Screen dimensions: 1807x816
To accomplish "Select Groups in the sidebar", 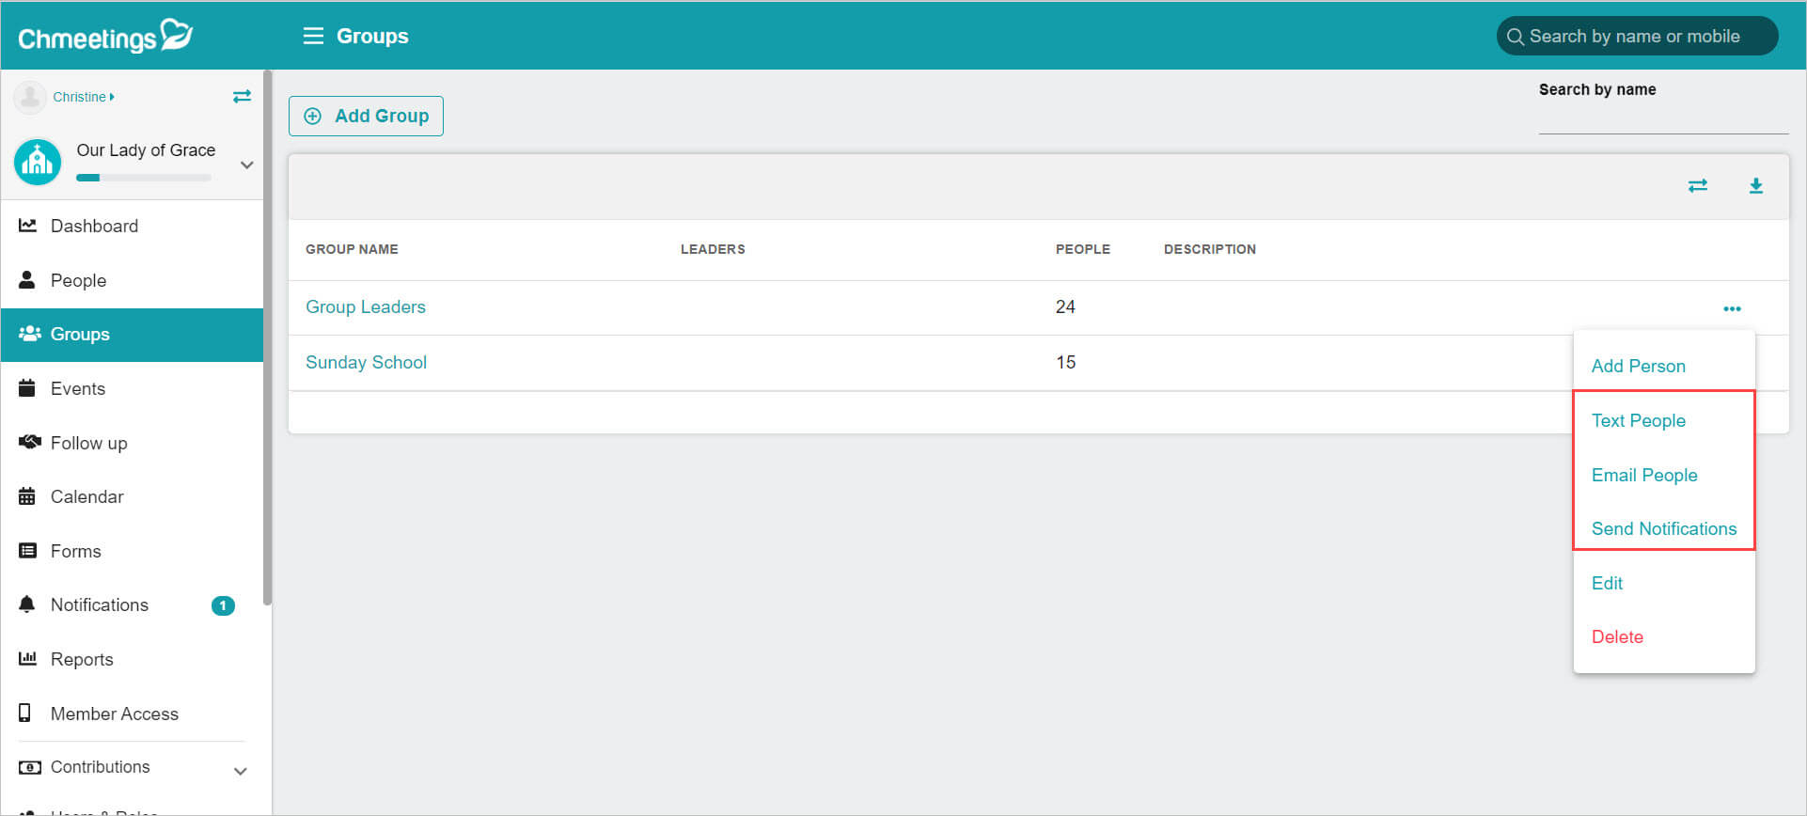I will pyautogui.click(x=132, y=335).
